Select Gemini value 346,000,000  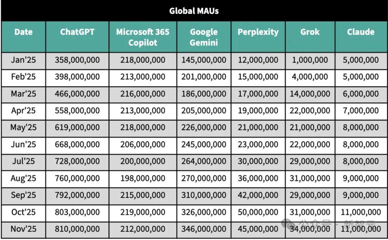(204, 230)
